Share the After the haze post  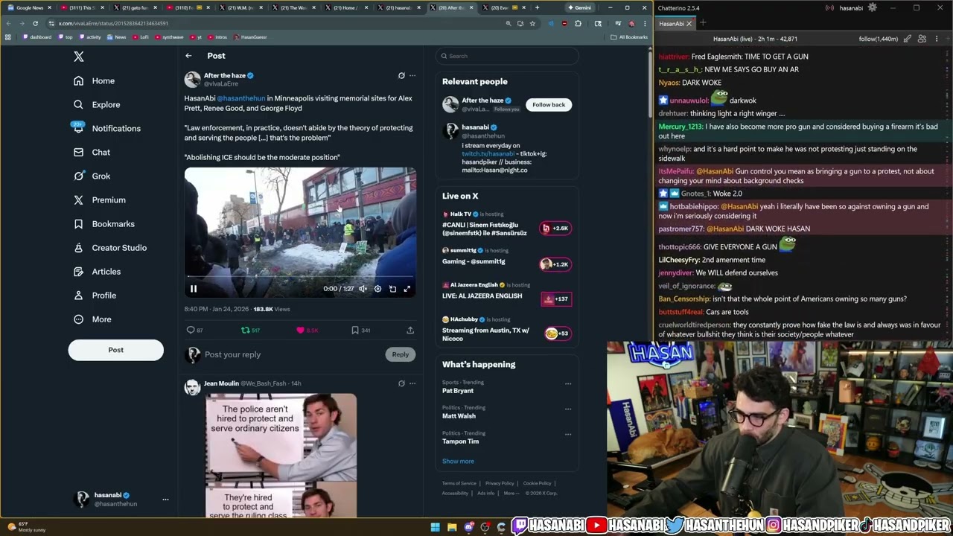(410, 330)
